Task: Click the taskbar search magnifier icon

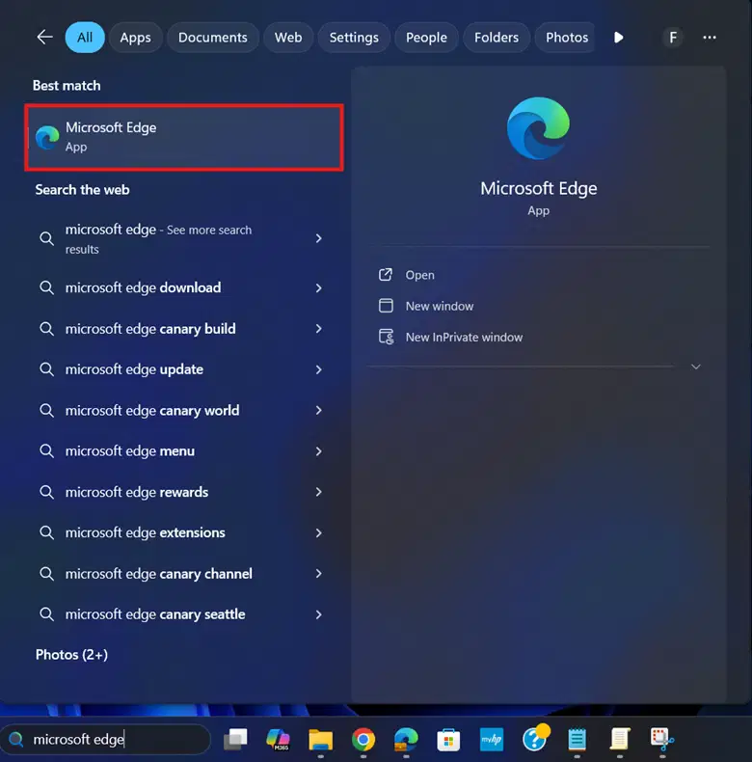Action: [x=16, y=739]
